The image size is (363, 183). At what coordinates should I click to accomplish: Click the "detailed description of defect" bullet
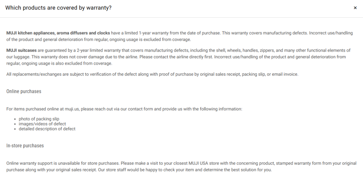click(x=47, y=129)
